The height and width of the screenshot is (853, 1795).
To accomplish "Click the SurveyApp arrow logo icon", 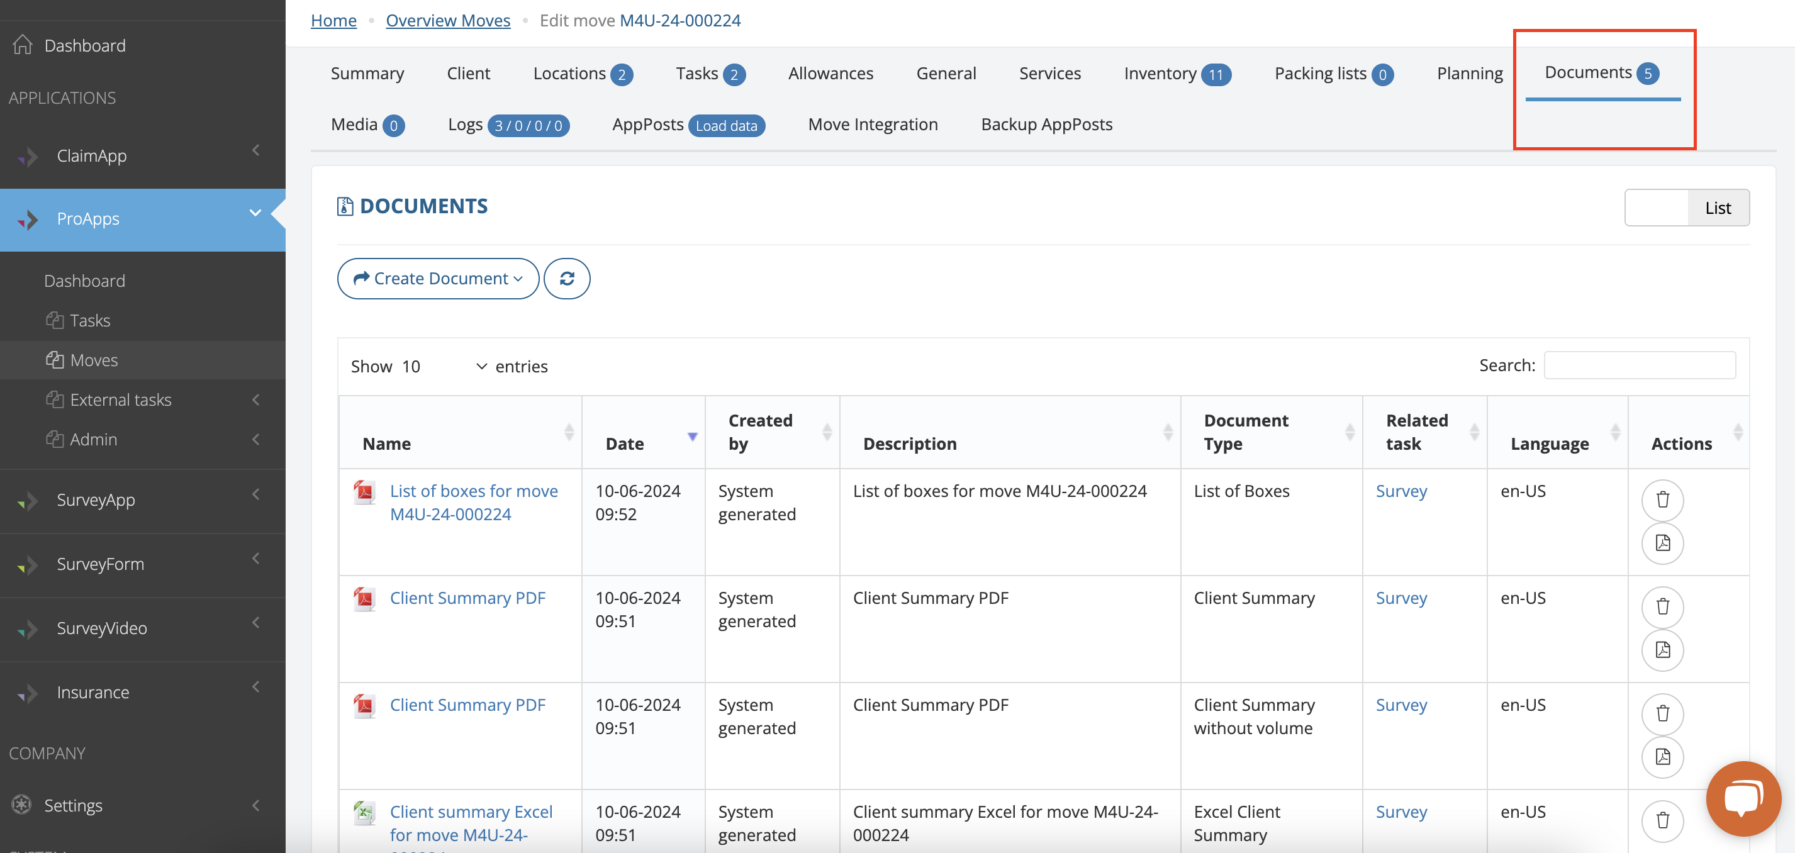I will pos(27,500).
